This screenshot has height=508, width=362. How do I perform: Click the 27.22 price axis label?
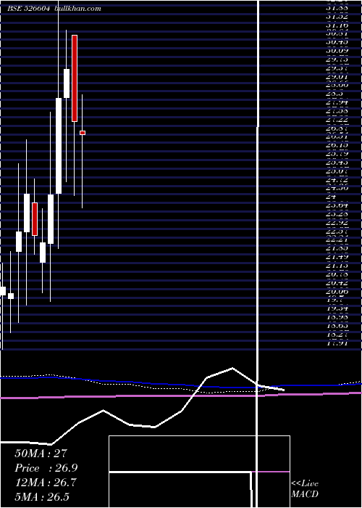point(337,120)
